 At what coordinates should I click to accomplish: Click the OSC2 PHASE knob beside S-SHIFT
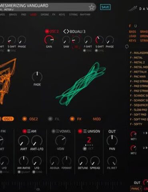[110, 40]
